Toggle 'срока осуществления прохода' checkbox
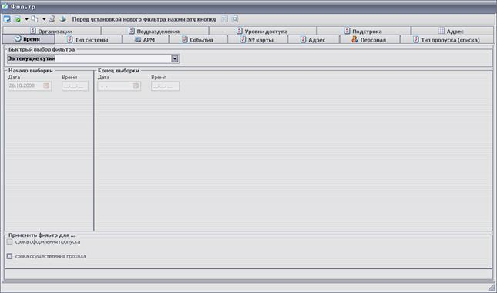497x293 pixels. pos(9,256)
